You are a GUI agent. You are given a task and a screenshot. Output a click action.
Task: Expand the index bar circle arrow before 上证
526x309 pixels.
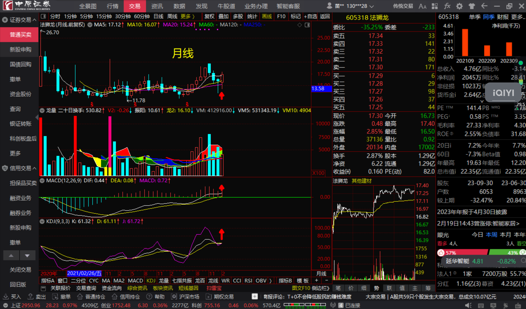[5, 305]
